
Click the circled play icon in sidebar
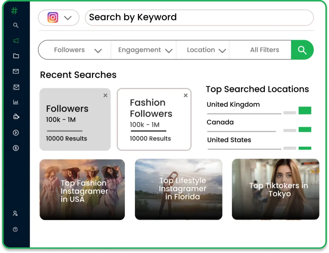click(16, 133)
